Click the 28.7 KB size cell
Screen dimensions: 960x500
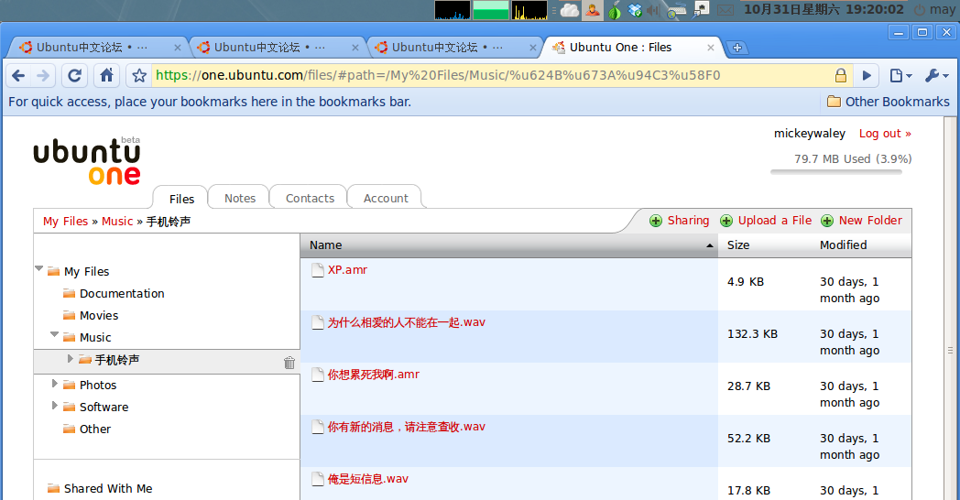tap(748, 386)
